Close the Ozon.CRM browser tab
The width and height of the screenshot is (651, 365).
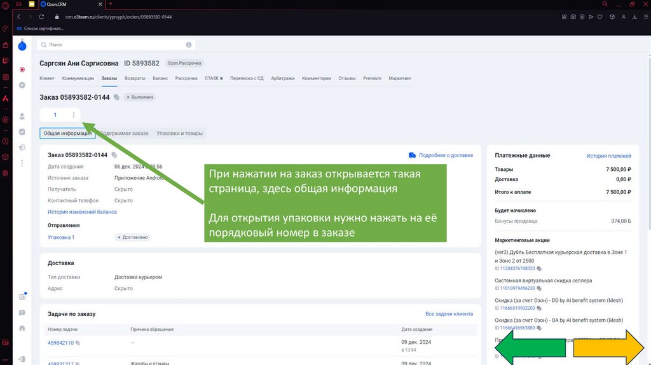click(100, 4)
